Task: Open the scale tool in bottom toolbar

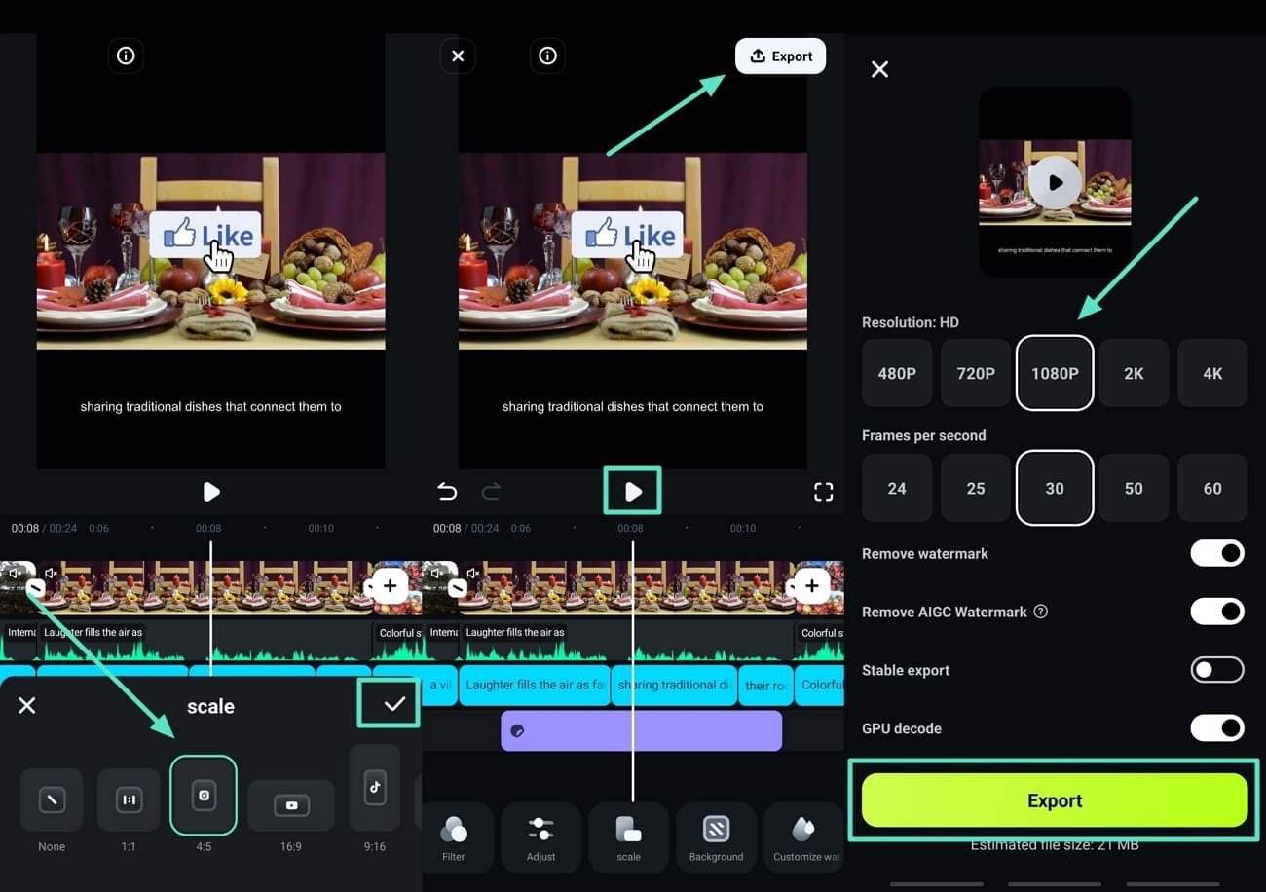Action: [629, 837]
